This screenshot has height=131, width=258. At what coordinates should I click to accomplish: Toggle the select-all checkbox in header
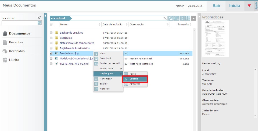(x=51, y=24)
